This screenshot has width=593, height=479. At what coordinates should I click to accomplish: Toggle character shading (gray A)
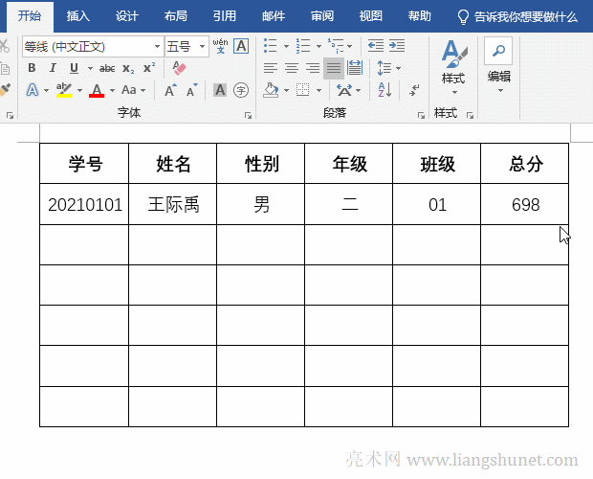[220, 90]
